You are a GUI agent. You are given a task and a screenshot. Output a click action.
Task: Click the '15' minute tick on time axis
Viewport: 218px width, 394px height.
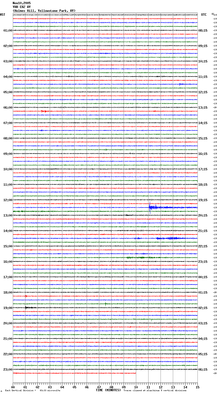click(x=197, y=387)
